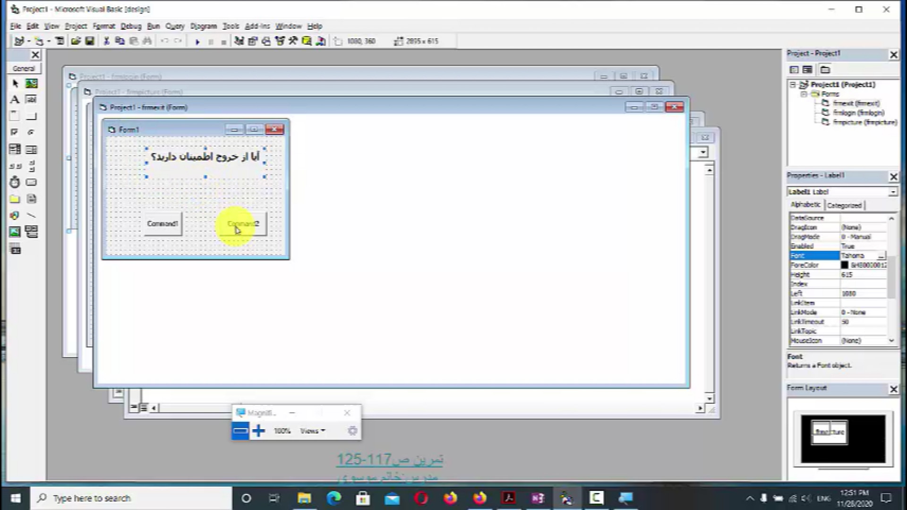Collapse the Project1 tree node
This screenshot has width=907, height=510.
tap(793, 85)
